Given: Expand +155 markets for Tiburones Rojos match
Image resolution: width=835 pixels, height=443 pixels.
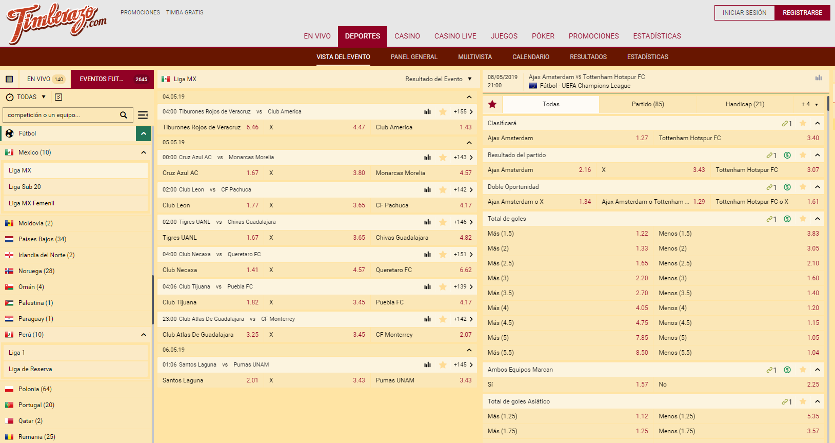Looking at the screenshot, I should pyautogui.click(x=463, y=112).
